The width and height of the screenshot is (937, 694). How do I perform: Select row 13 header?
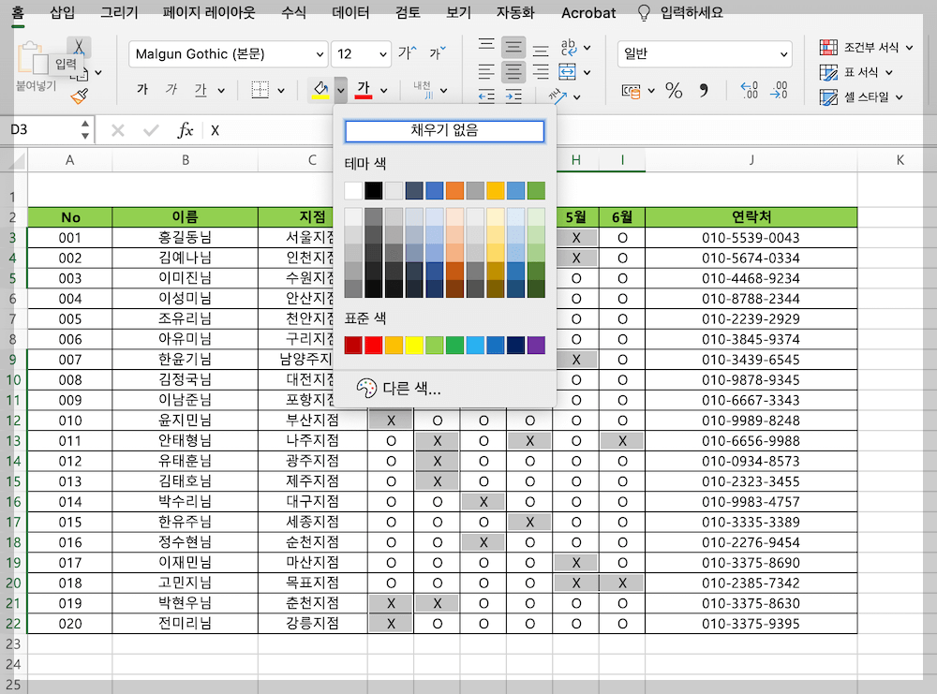coord(13,441)
